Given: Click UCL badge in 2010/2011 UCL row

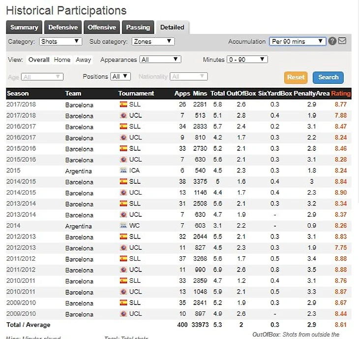Looking at the screenshot, I should coord(123,292).
